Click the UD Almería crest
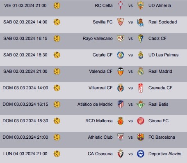Viewport: 187px width, 163px height. coord(141,5)
